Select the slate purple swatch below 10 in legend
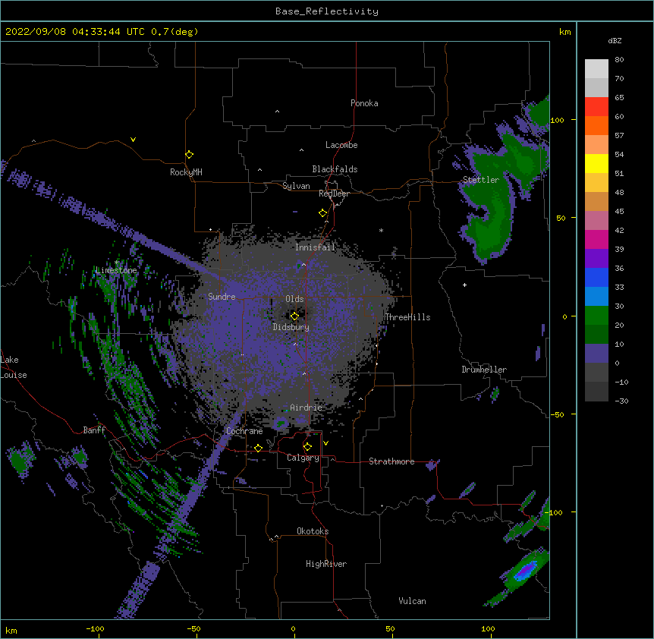This screenshot has height=639, width=654. click(x=596, y=354)
